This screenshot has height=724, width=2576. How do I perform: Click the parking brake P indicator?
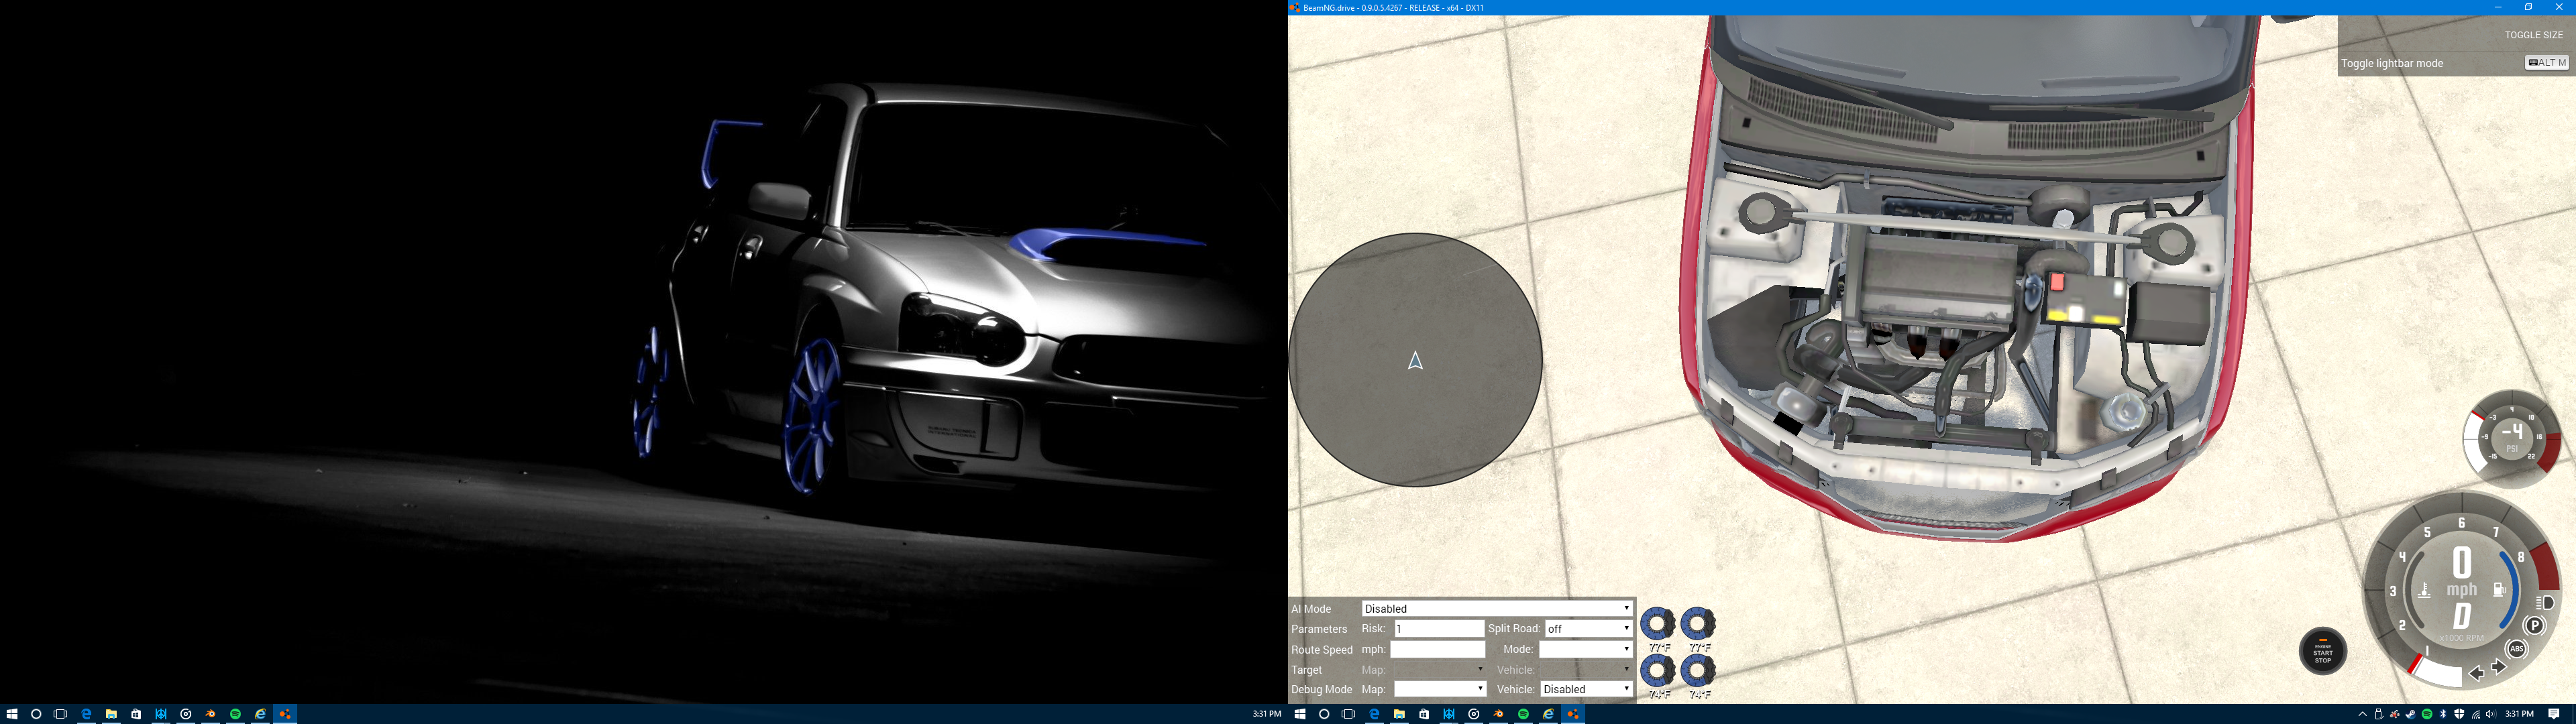(x=2536, y=625)
